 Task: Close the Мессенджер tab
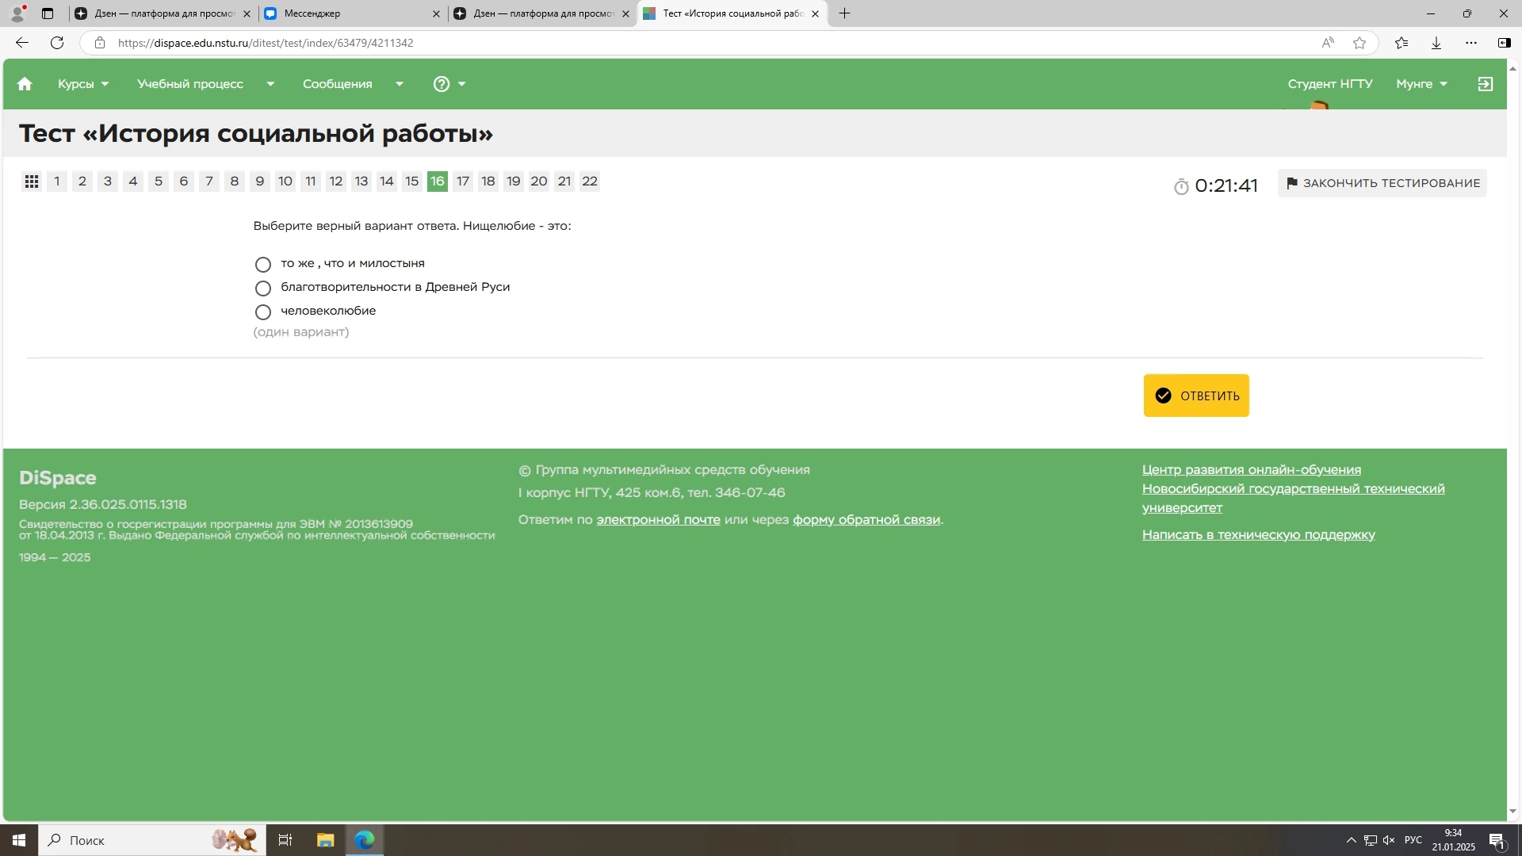pos(436,13)
